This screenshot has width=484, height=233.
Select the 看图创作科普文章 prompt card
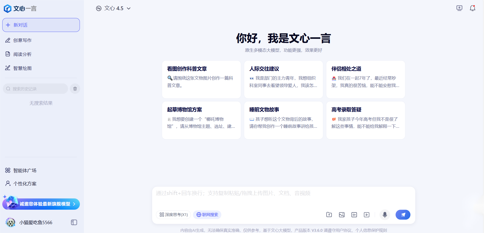tap(201, 79)
